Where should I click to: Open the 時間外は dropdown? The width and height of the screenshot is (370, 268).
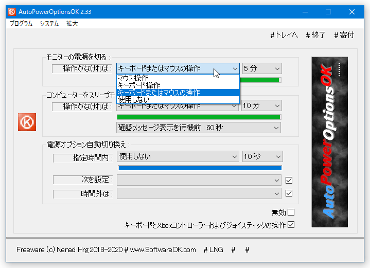(x=199, y=193)
